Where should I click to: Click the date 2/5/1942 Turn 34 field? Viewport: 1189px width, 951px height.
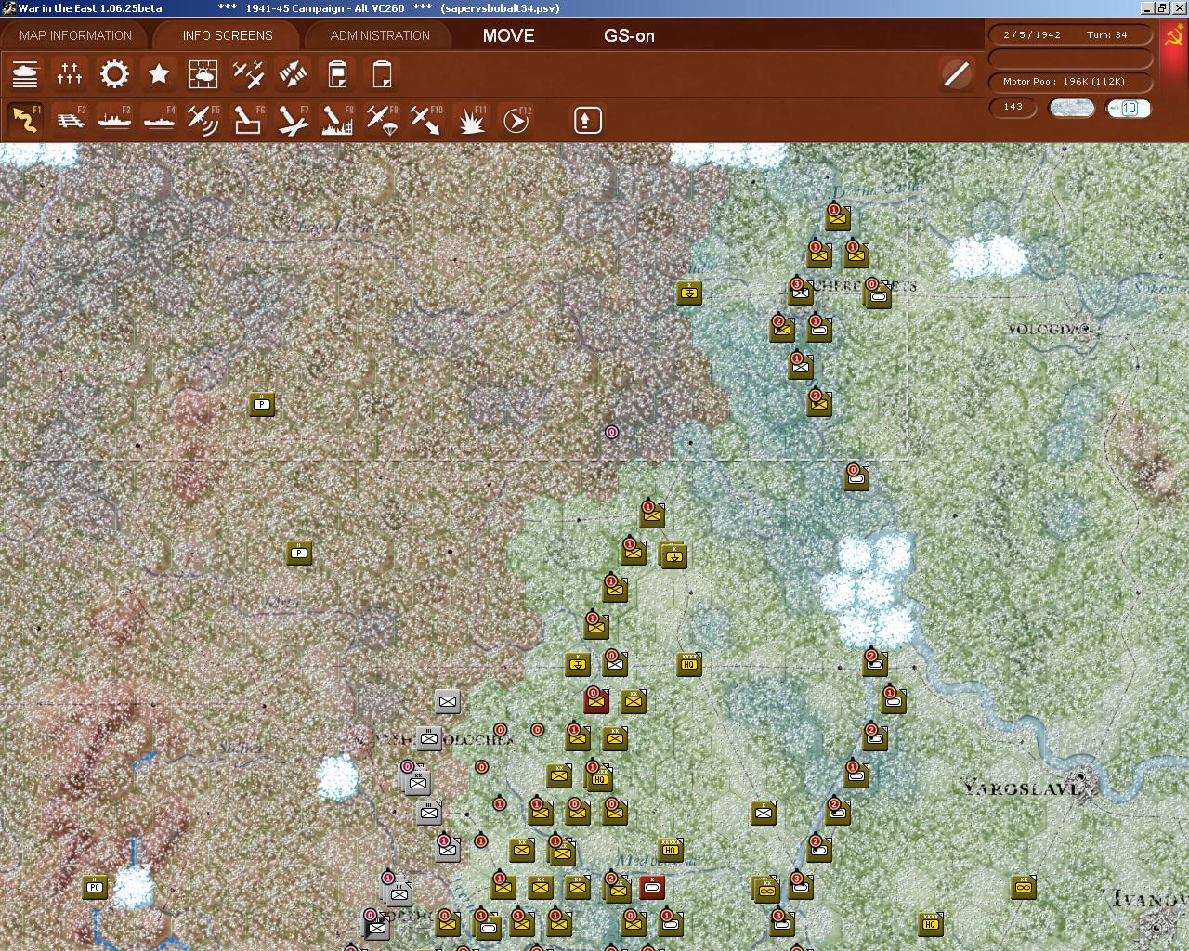coord(1070,34)
